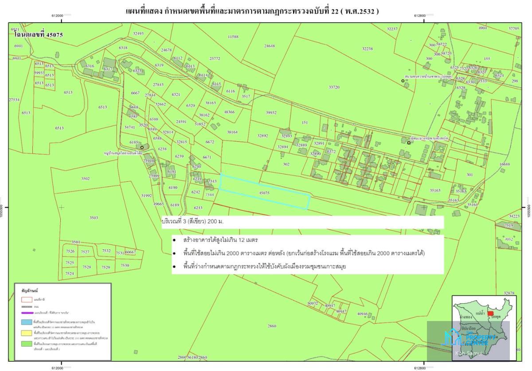Viewport: 532px width, 371px height.
Task: Click parcel label 33720
Action: click(x=334, y=88)
